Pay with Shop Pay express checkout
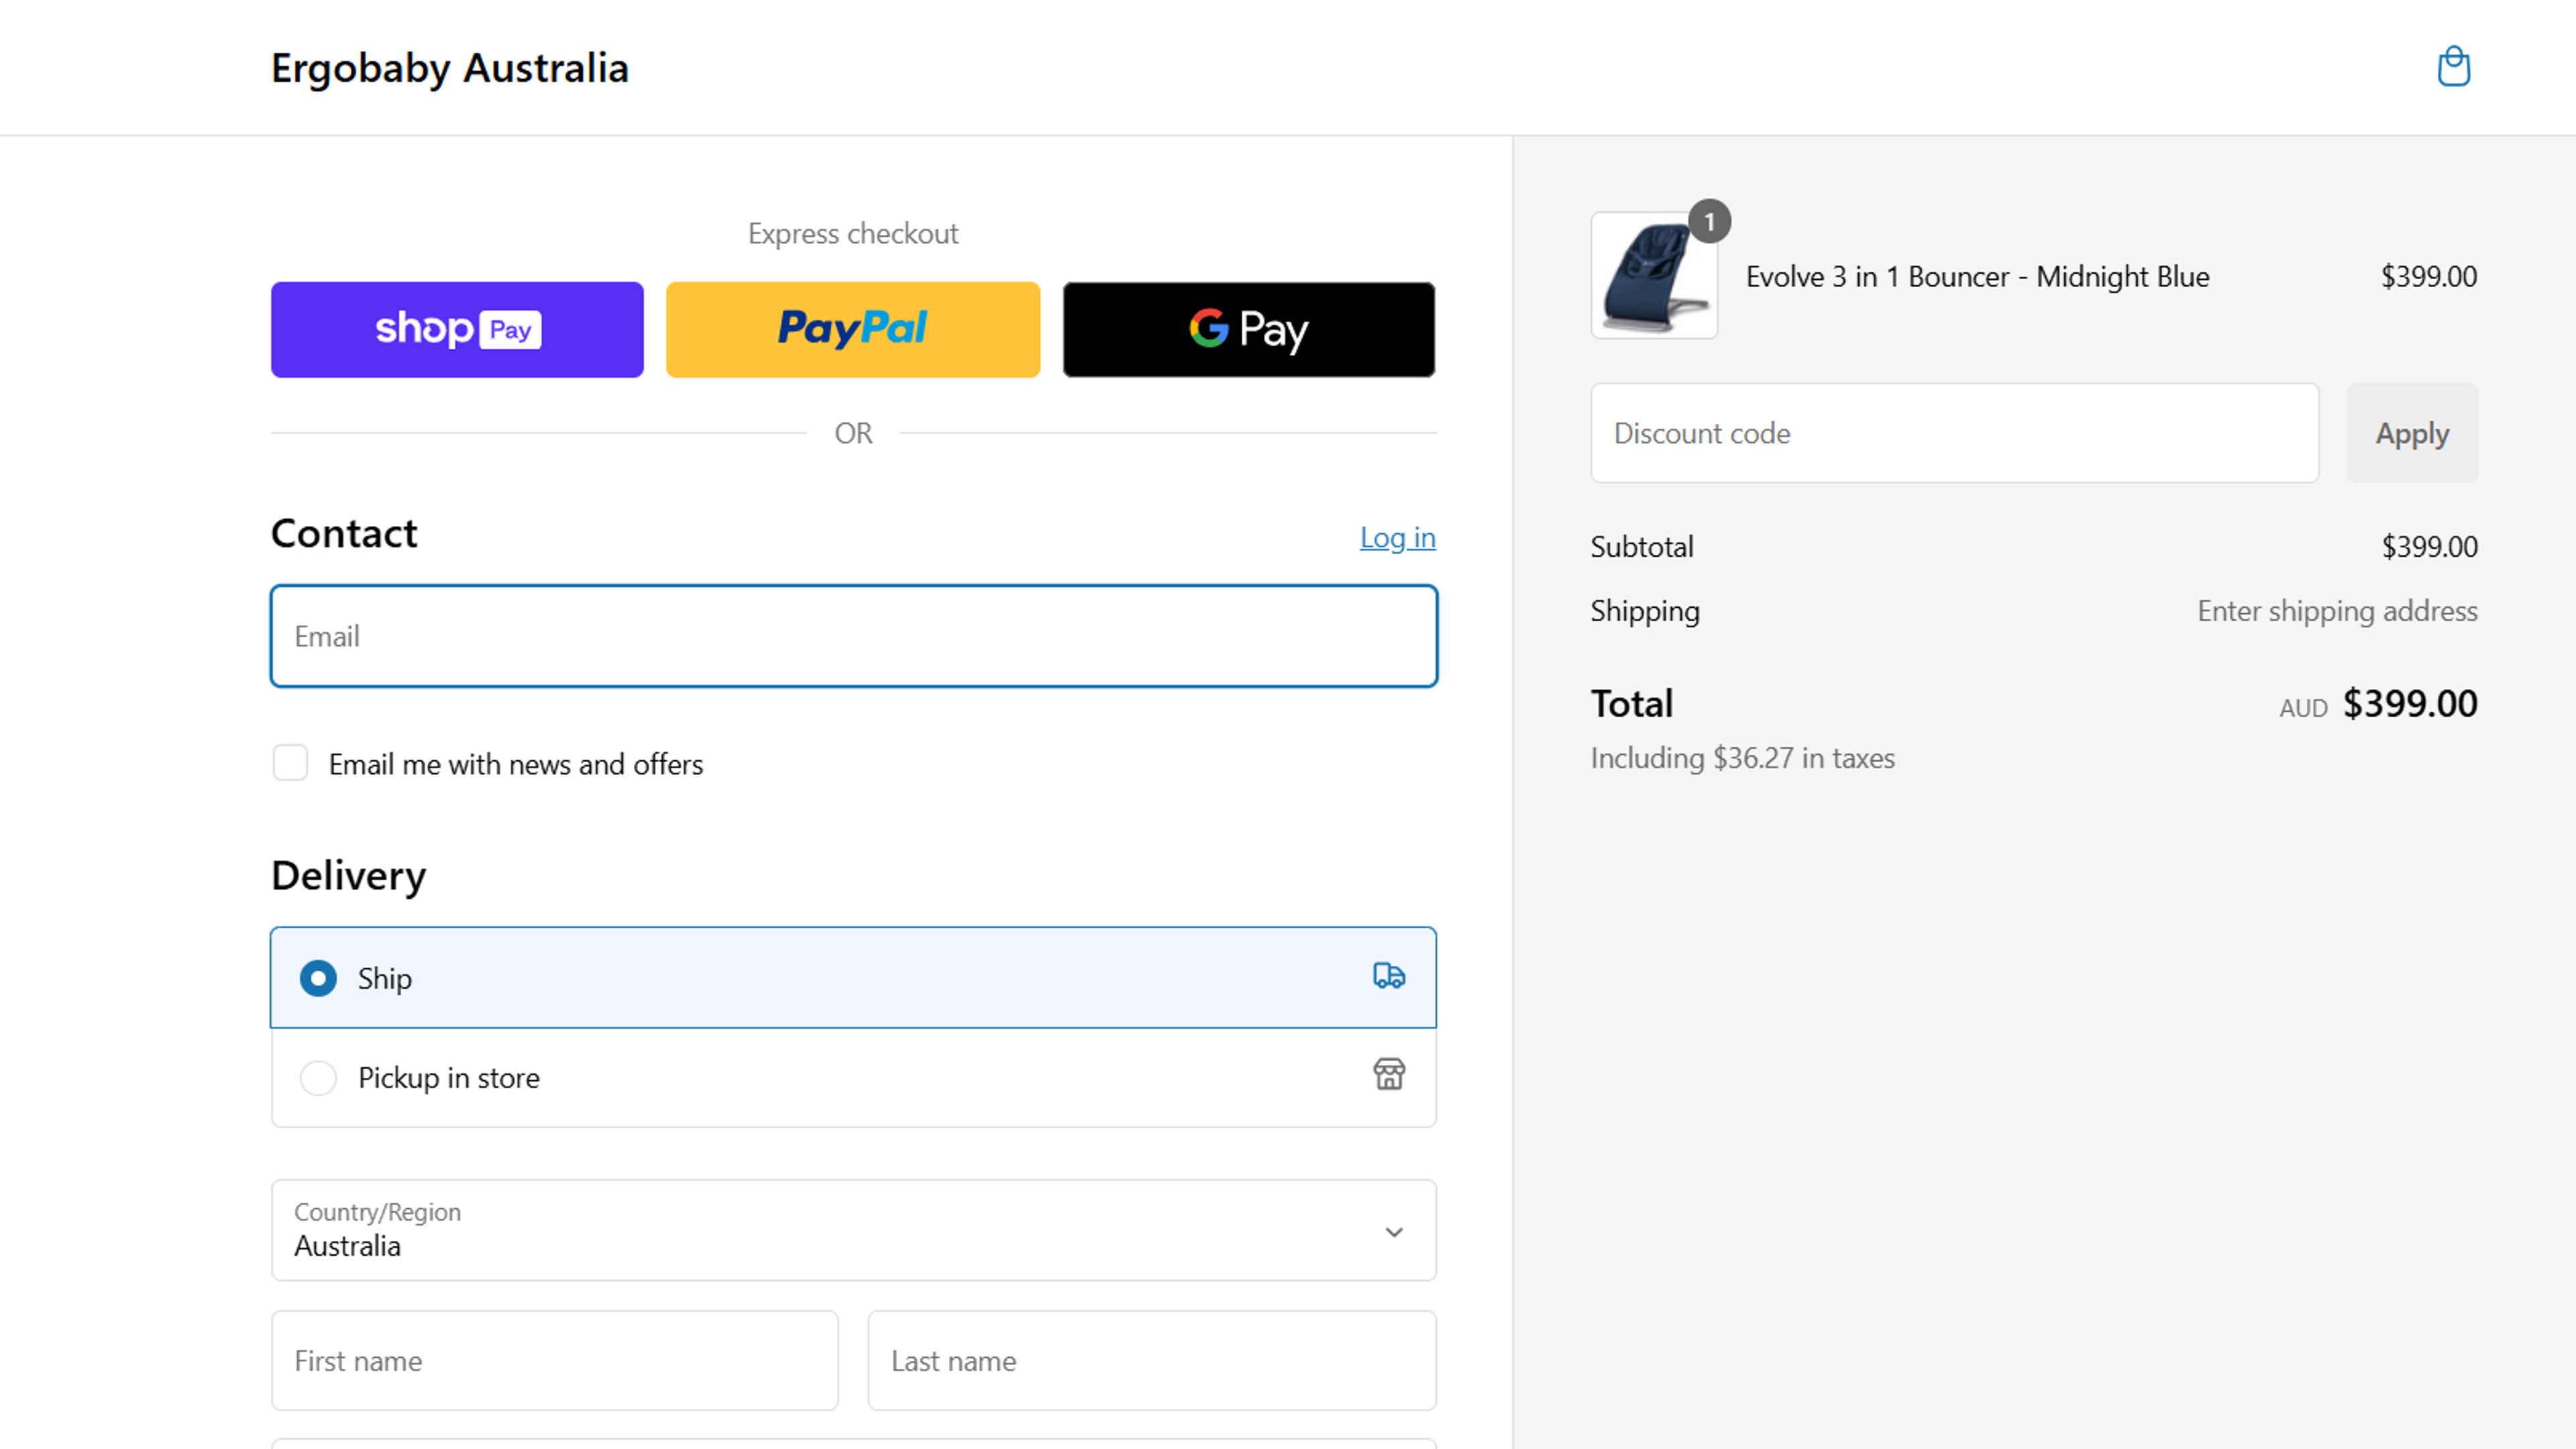2576x1449 pixels. 457,329
